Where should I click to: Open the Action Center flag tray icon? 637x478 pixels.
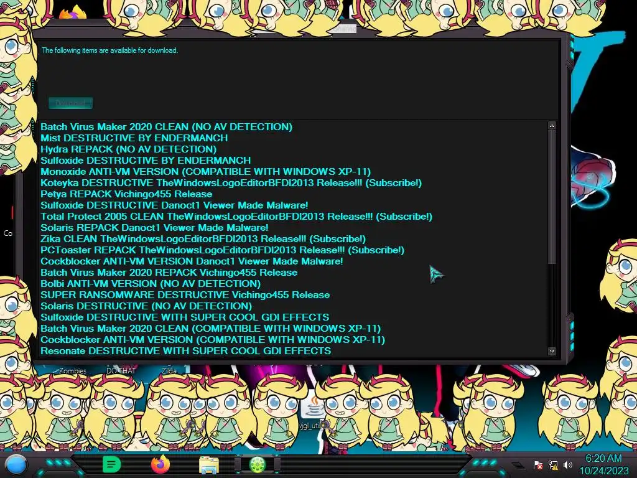[x=538, y=465]
